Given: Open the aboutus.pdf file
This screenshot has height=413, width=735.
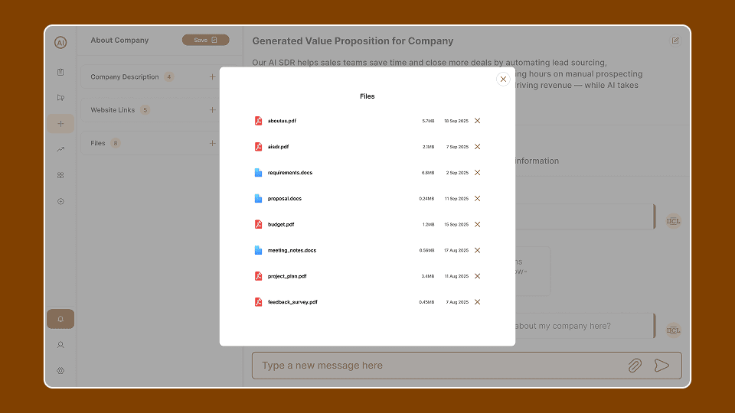Looking at the screenshot, I should [282, 121].
